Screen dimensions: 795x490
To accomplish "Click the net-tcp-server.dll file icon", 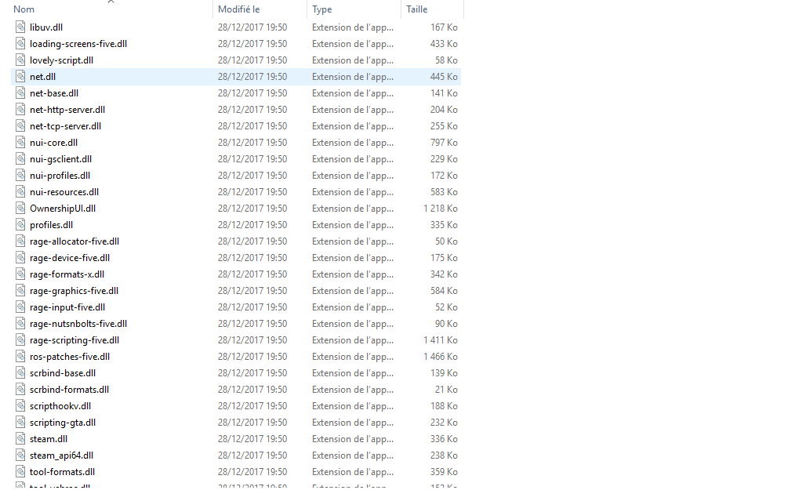I will click(20, 125).
